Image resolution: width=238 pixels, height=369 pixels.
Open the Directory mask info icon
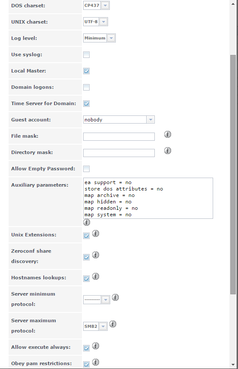click(x=167, y=151)
